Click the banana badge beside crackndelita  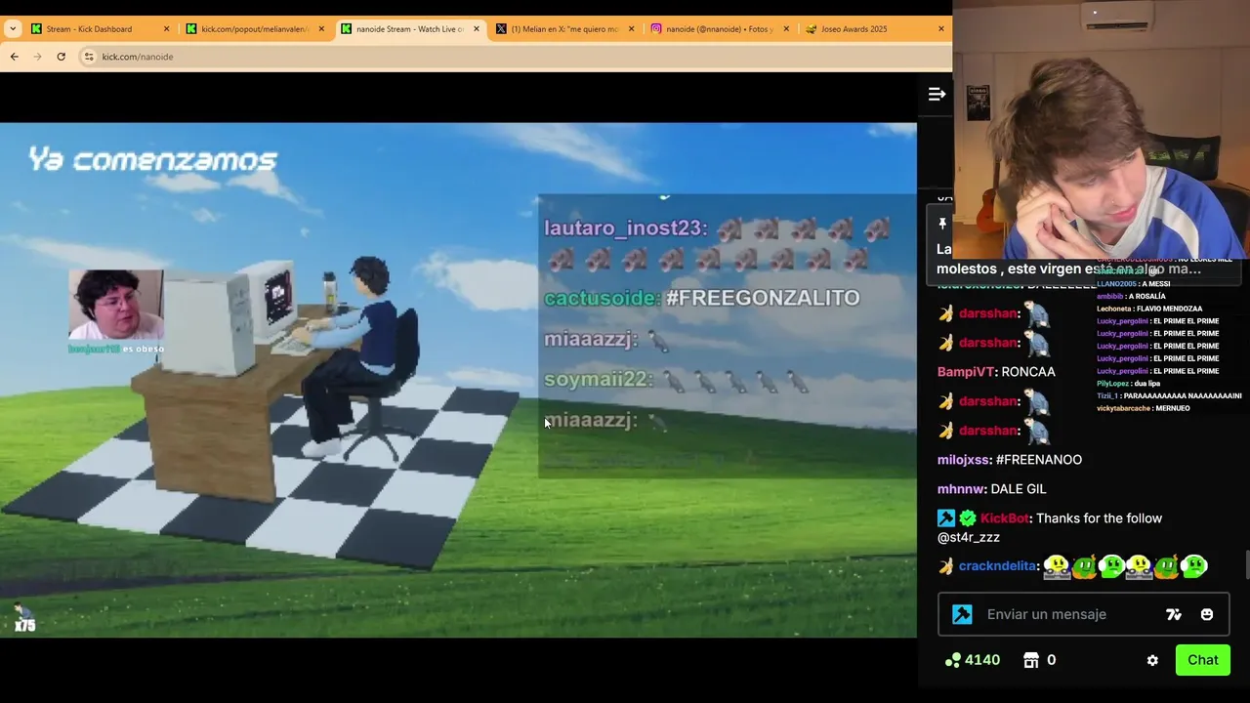tap(945, 566)
